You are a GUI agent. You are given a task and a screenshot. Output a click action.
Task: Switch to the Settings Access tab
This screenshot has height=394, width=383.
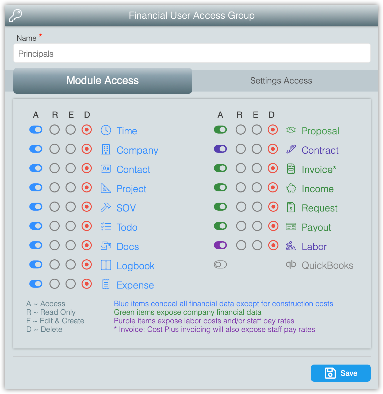[x=281, y=81]
